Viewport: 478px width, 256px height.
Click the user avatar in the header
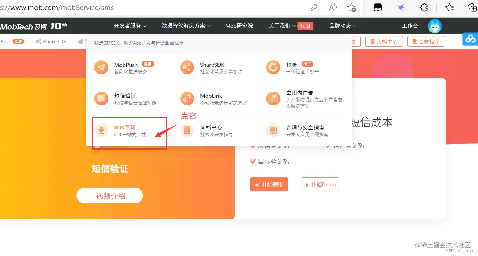[x=435, y=26]
